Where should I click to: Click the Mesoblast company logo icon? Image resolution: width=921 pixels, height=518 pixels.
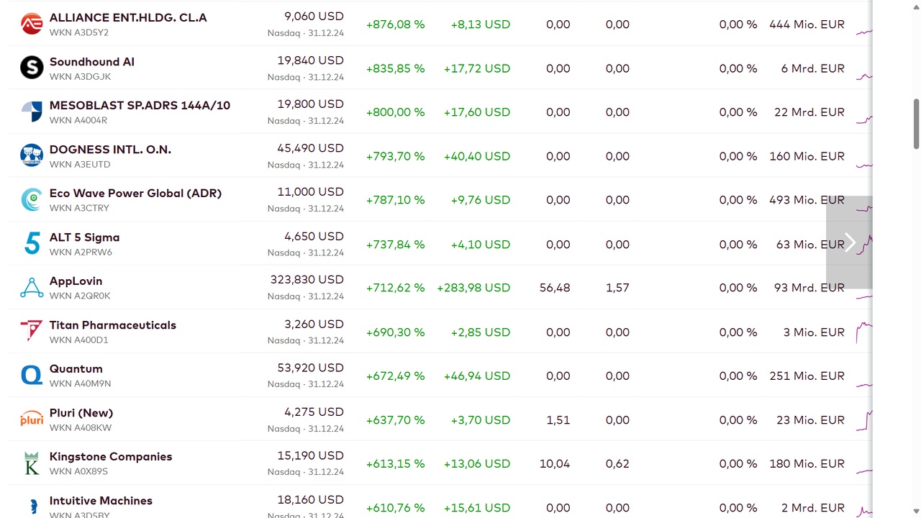(x=32, y=112)
